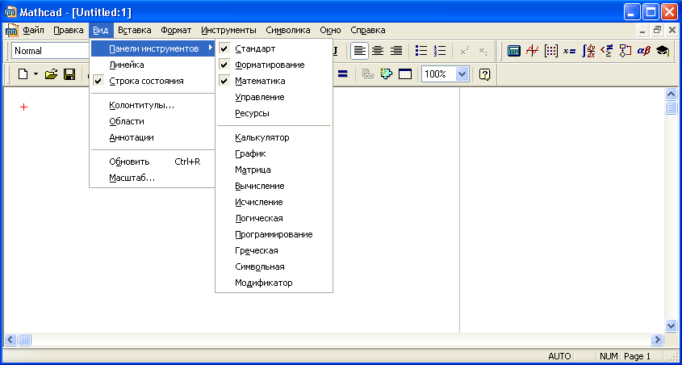The image size is (682, 365).
Task: Open the Инструменты menu
Action: [x=228, y=31]
